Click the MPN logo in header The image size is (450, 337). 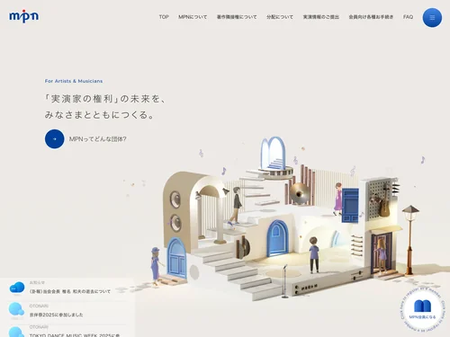coord(23,16)
